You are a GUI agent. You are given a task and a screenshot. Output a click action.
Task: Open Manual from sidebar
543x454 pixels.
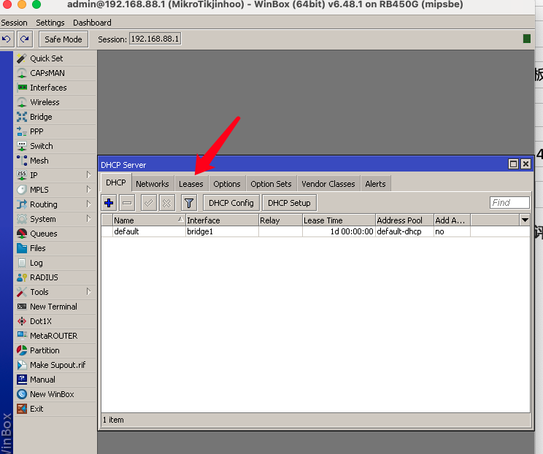[55, 380]
